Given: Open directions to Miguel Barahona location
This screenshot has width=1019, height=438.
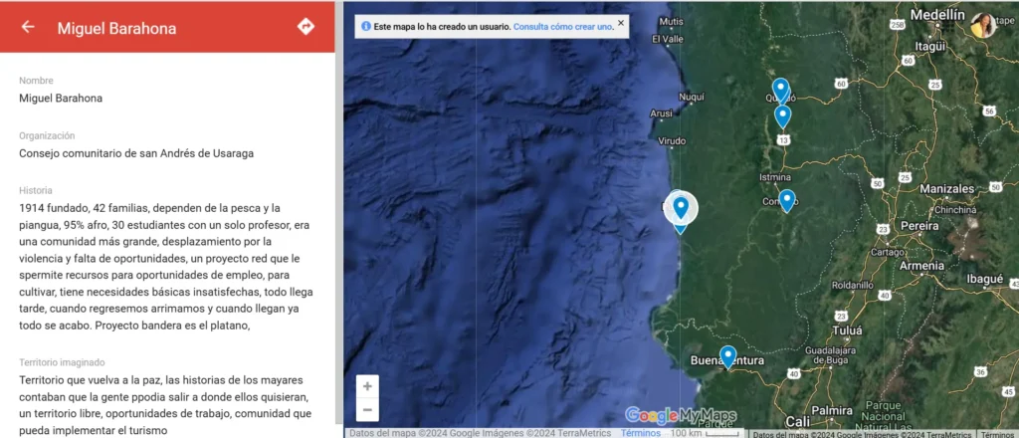Looking at the screenshot, I should (x=306, y=27).
